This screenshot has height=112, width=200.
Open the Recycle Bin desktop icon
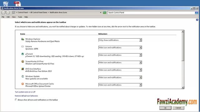click(x=6, y=4)
